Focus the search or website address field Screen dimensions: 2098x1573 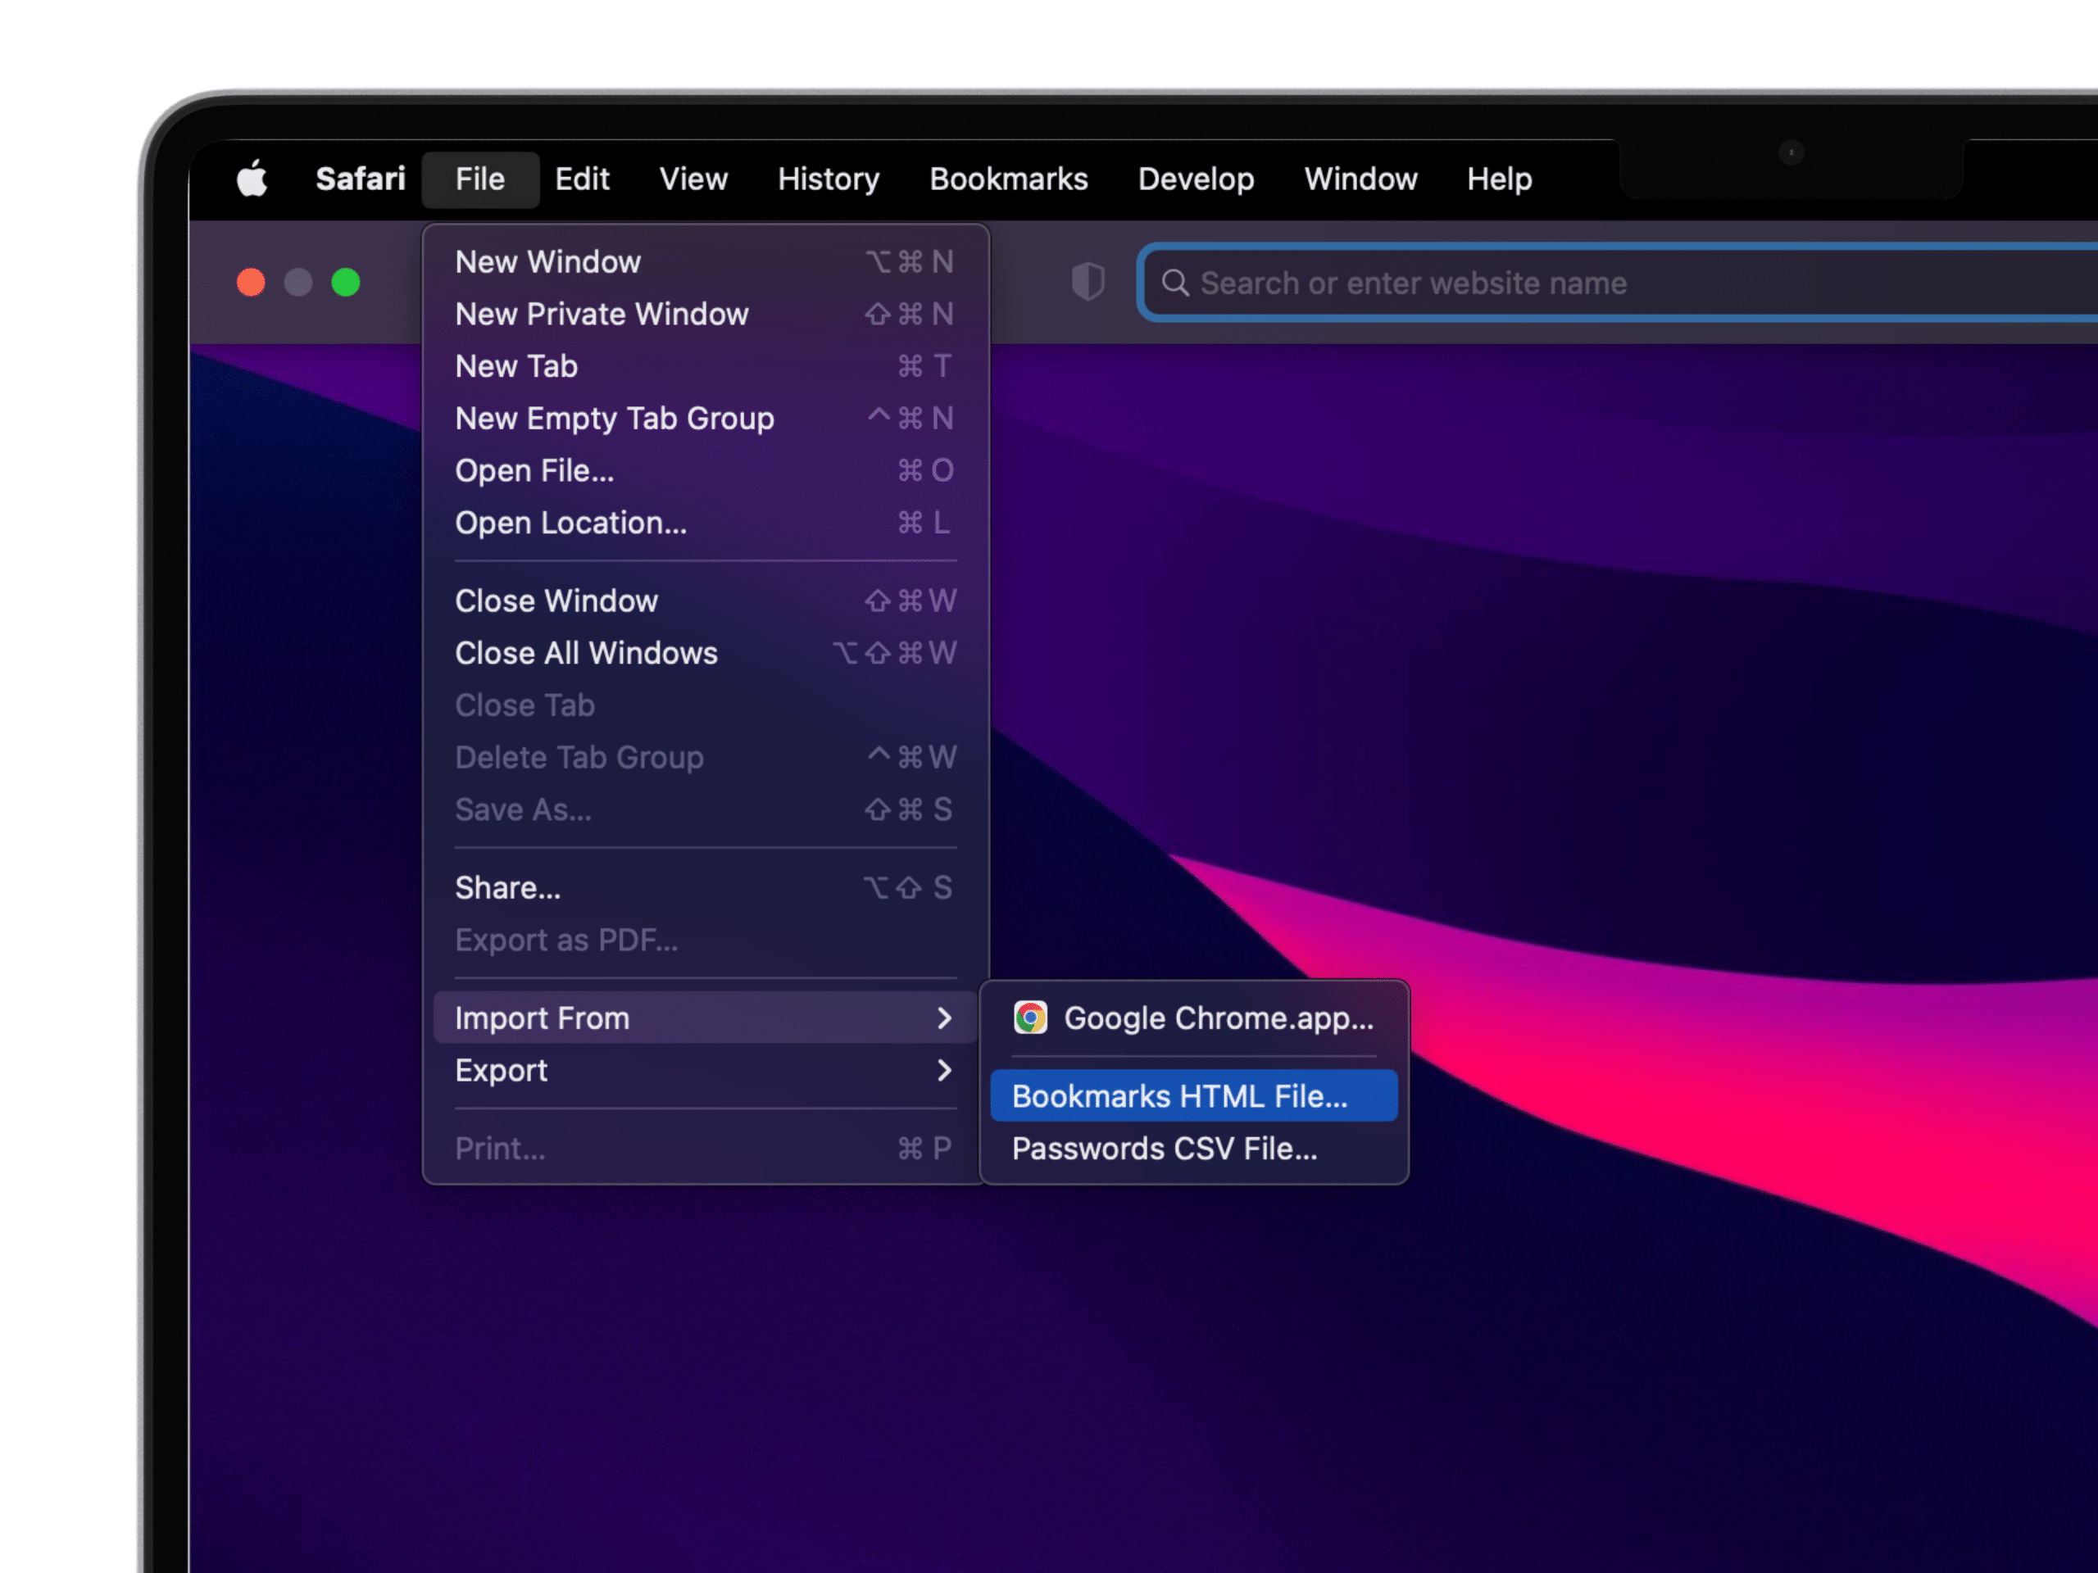click(1612, 283)
